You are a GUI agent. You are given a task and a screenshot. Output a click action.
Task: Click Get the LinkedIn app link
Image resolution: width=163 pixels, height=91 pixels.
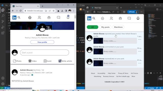point(123,76)
